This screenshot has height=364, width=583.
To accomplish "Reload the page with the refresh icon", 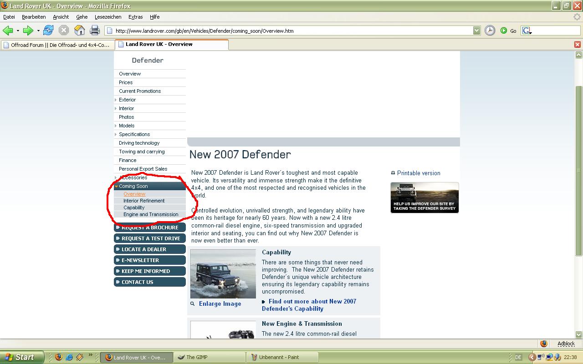I will tap(48, 30).
